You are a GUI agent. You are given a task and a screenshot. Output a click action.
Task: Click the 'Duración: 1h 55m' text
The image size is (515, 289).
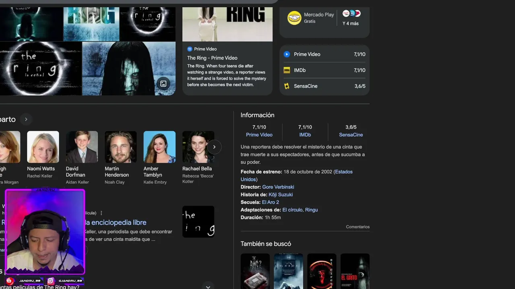[261, 218]
